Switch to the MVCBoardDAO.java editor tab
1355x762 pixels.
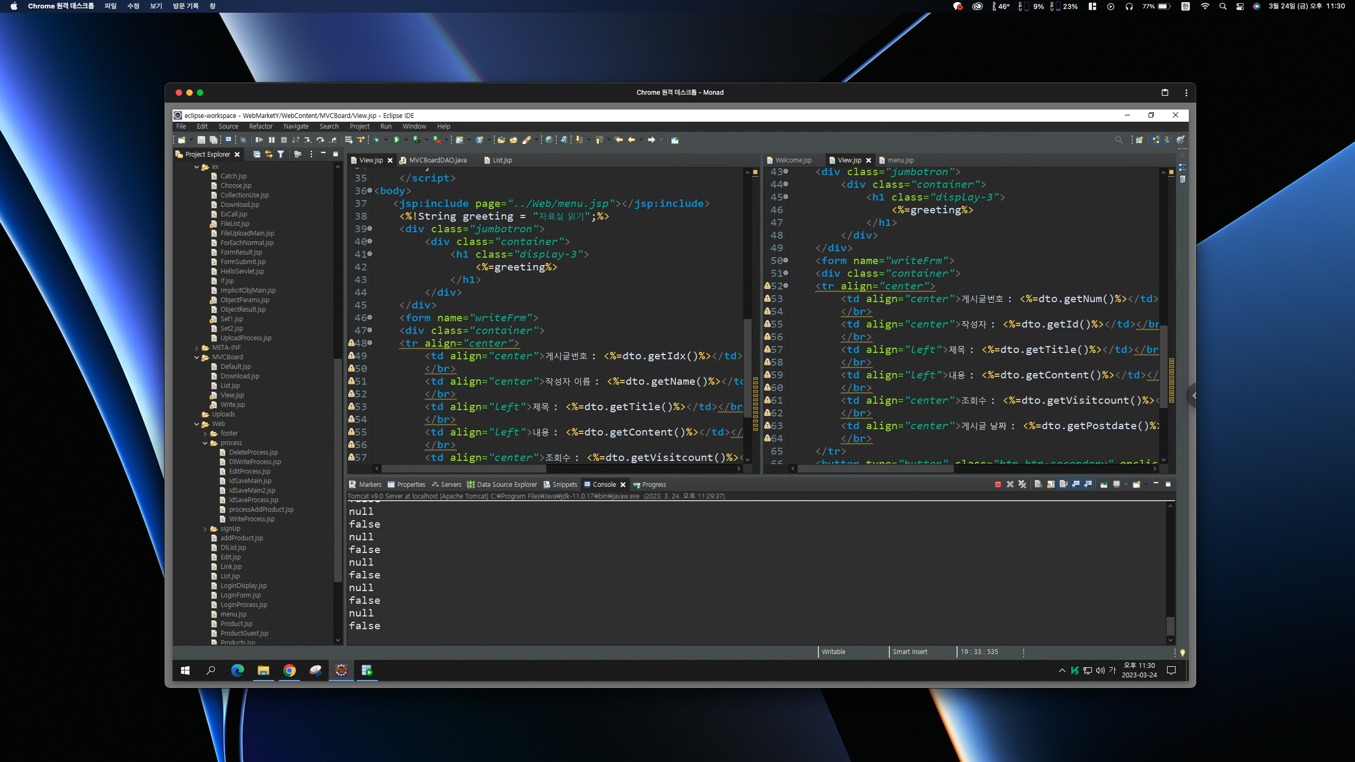coord(437,160)
